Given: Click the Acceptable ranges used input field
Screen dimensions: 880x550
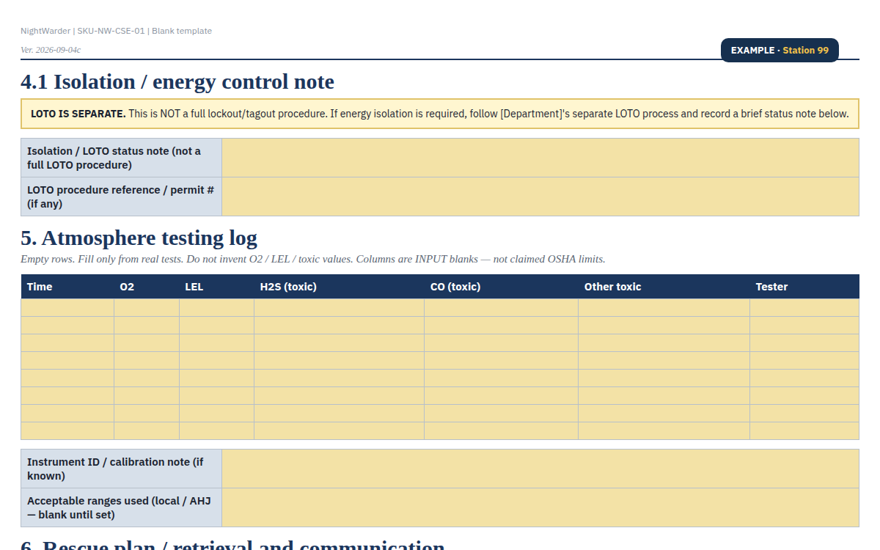Looking at the screenshot, I should [540, 507].
